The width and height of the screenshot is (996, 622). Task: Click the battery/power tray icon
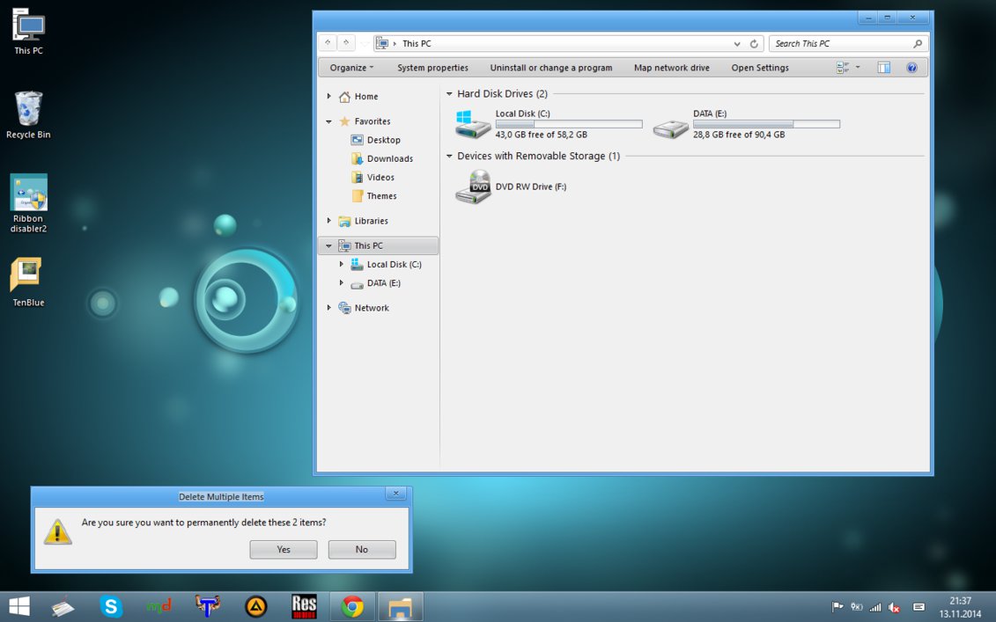[856, 607]
